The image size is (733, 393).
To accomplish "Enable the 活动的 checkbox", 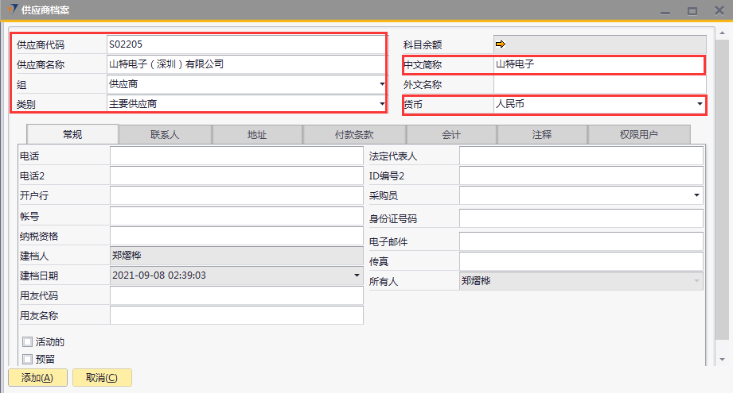I will point(28,342).
